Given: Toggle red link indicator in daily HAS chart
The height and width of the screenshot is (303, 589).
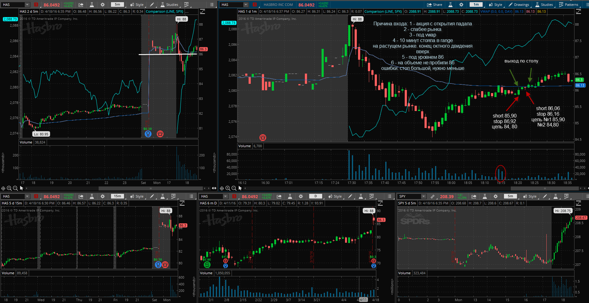Looking at the screenshot, I should 234,196.
